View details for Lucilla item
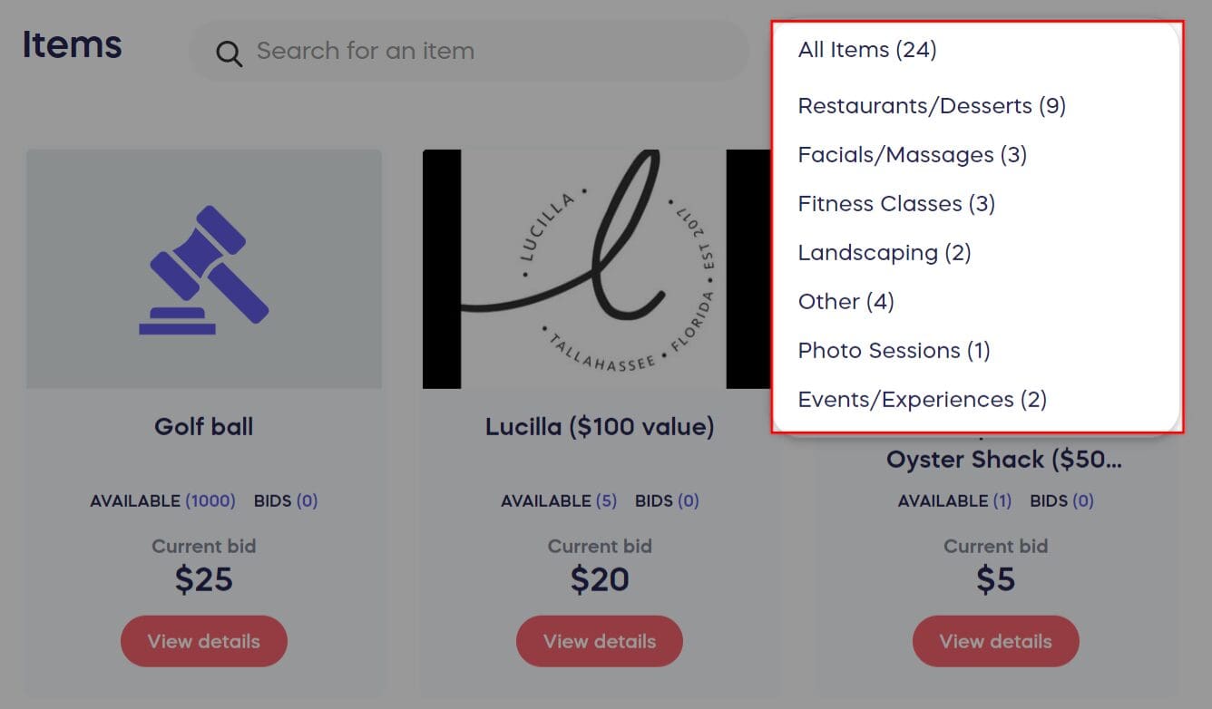Image resolution: width=1212 pixels, height=709 pixels. [600, 641]
